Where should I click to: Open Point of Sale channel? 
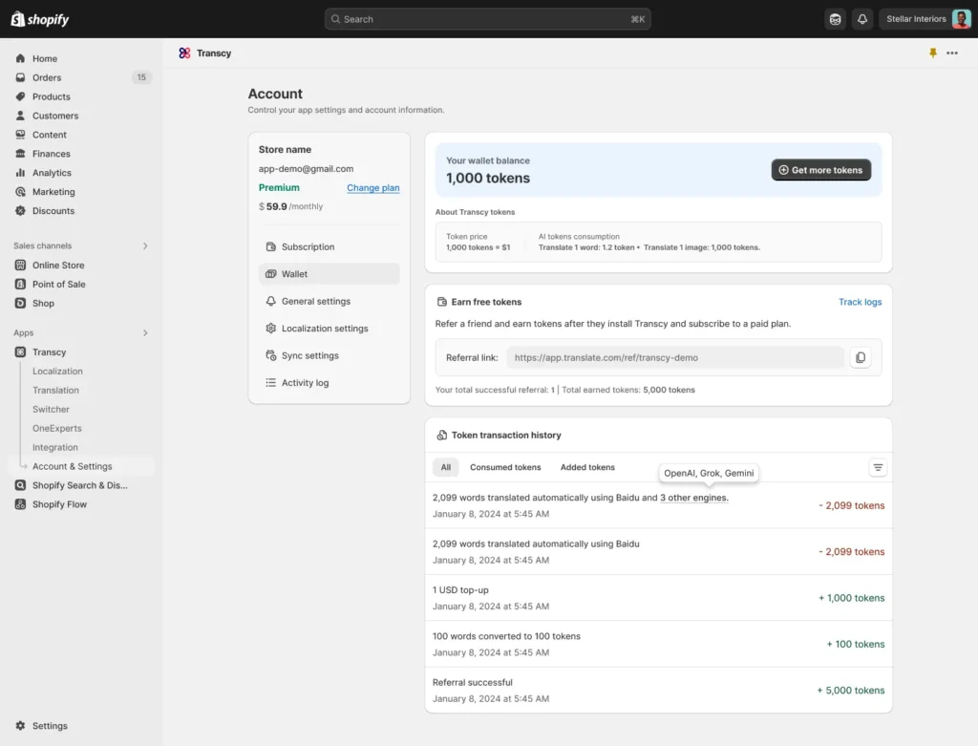pos(58,284)
